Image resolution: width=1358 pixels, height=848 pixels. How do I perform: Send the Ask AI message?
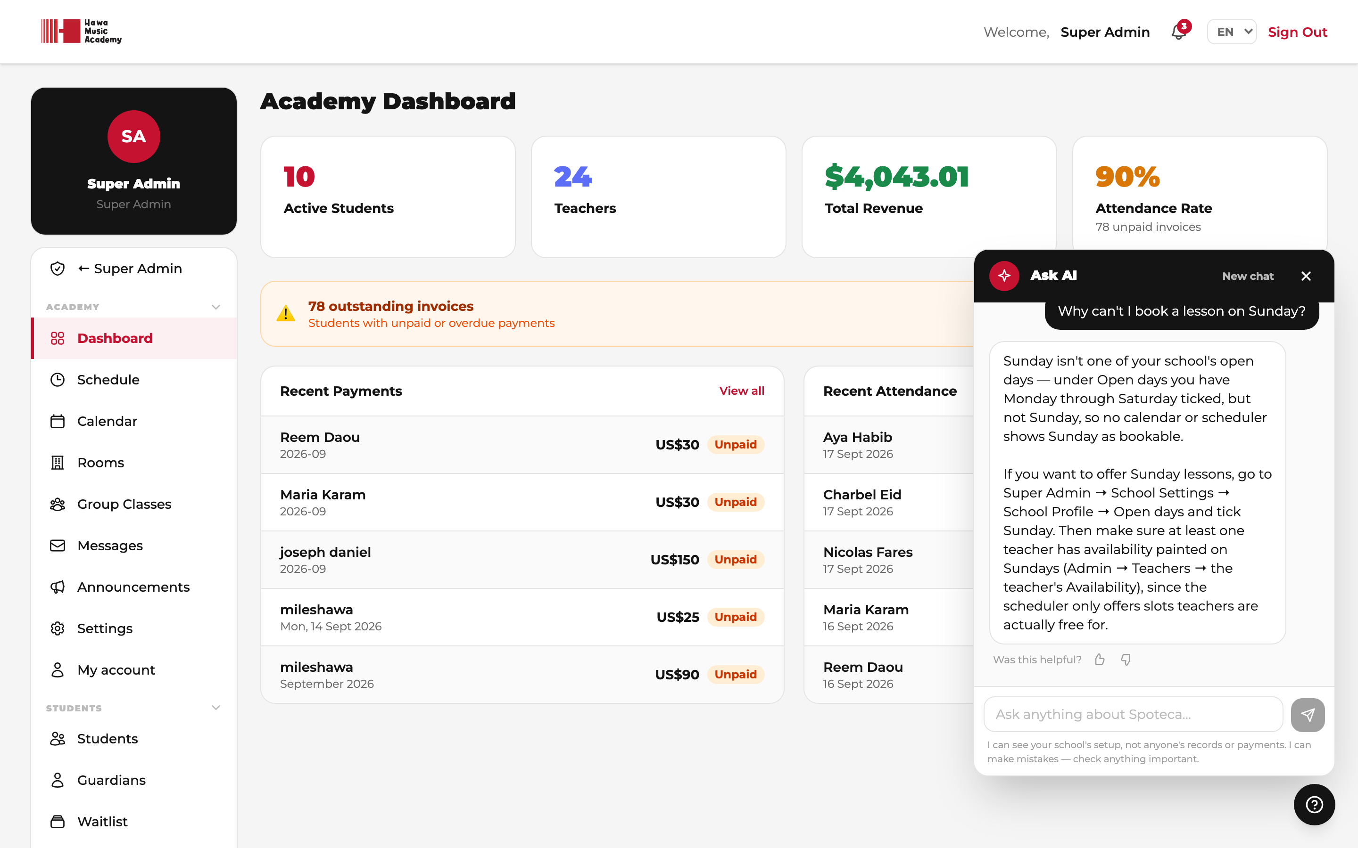[x=1308, y=715]
